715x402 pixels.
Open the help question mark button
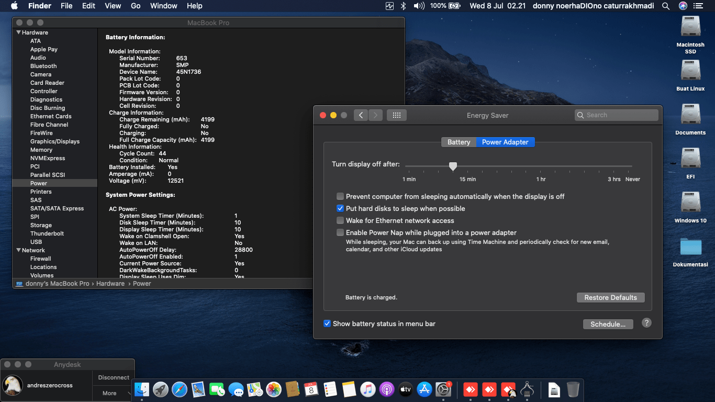[x=646, y=323]
